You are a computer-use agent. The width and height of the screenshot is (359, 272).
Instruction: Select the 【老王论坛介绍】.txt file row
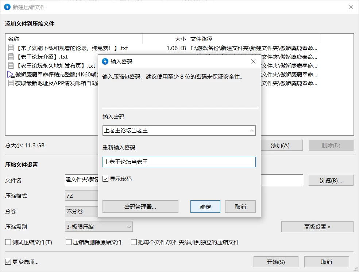(53, 57)
